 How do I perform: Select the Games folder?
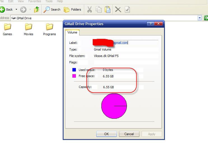coord(8,30)
